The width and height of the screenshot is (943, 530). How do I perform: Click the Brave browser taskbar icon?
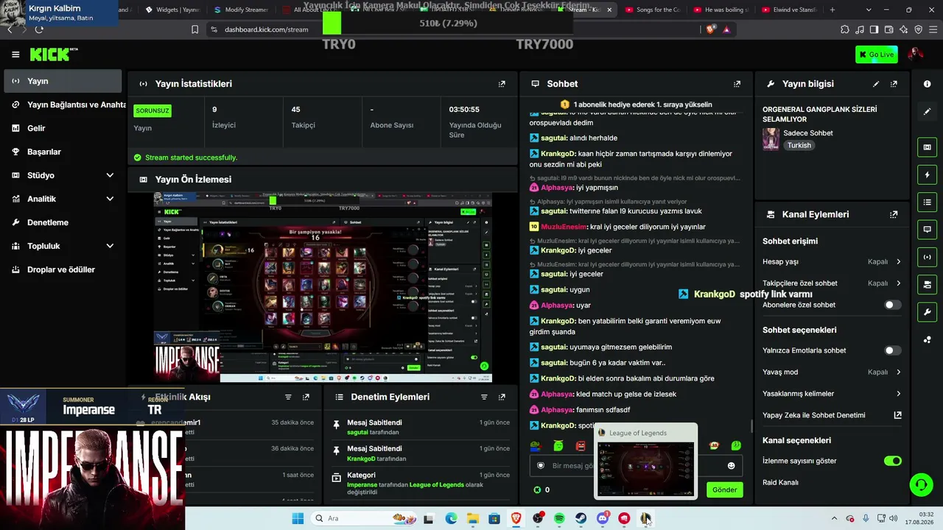point(516,518)
